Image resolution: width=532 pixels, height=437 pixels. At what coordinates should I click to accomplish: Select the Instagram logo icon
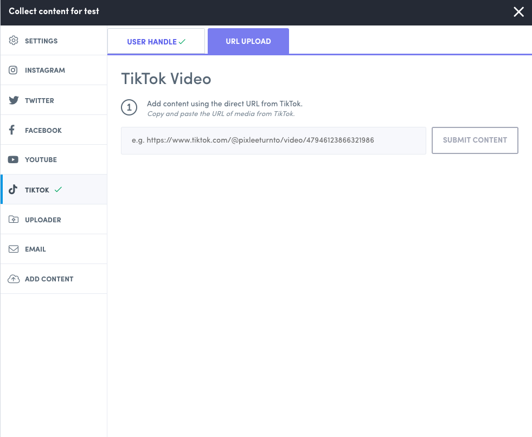click(14, 70)
